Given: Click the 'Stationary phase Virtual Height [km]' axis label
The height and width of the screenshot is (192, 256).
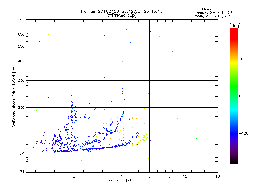Looking at the screenshot, I should click(x=14, y=96).
